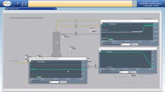Click the grey end of message bar
The image size is (165, 92).
coord(134,4)
